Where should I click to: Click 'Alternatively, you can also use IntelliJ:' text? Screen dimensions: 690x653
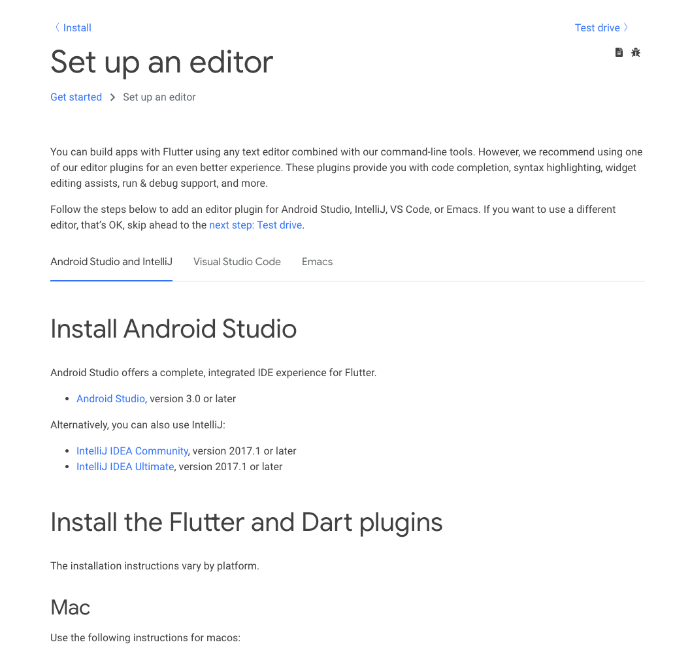point(138,425)
